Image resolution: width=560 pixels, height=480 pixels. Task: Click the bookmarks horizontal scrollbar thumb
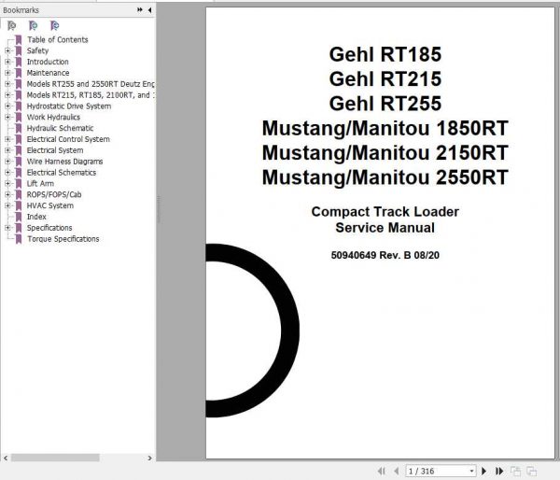coord(55,458)
